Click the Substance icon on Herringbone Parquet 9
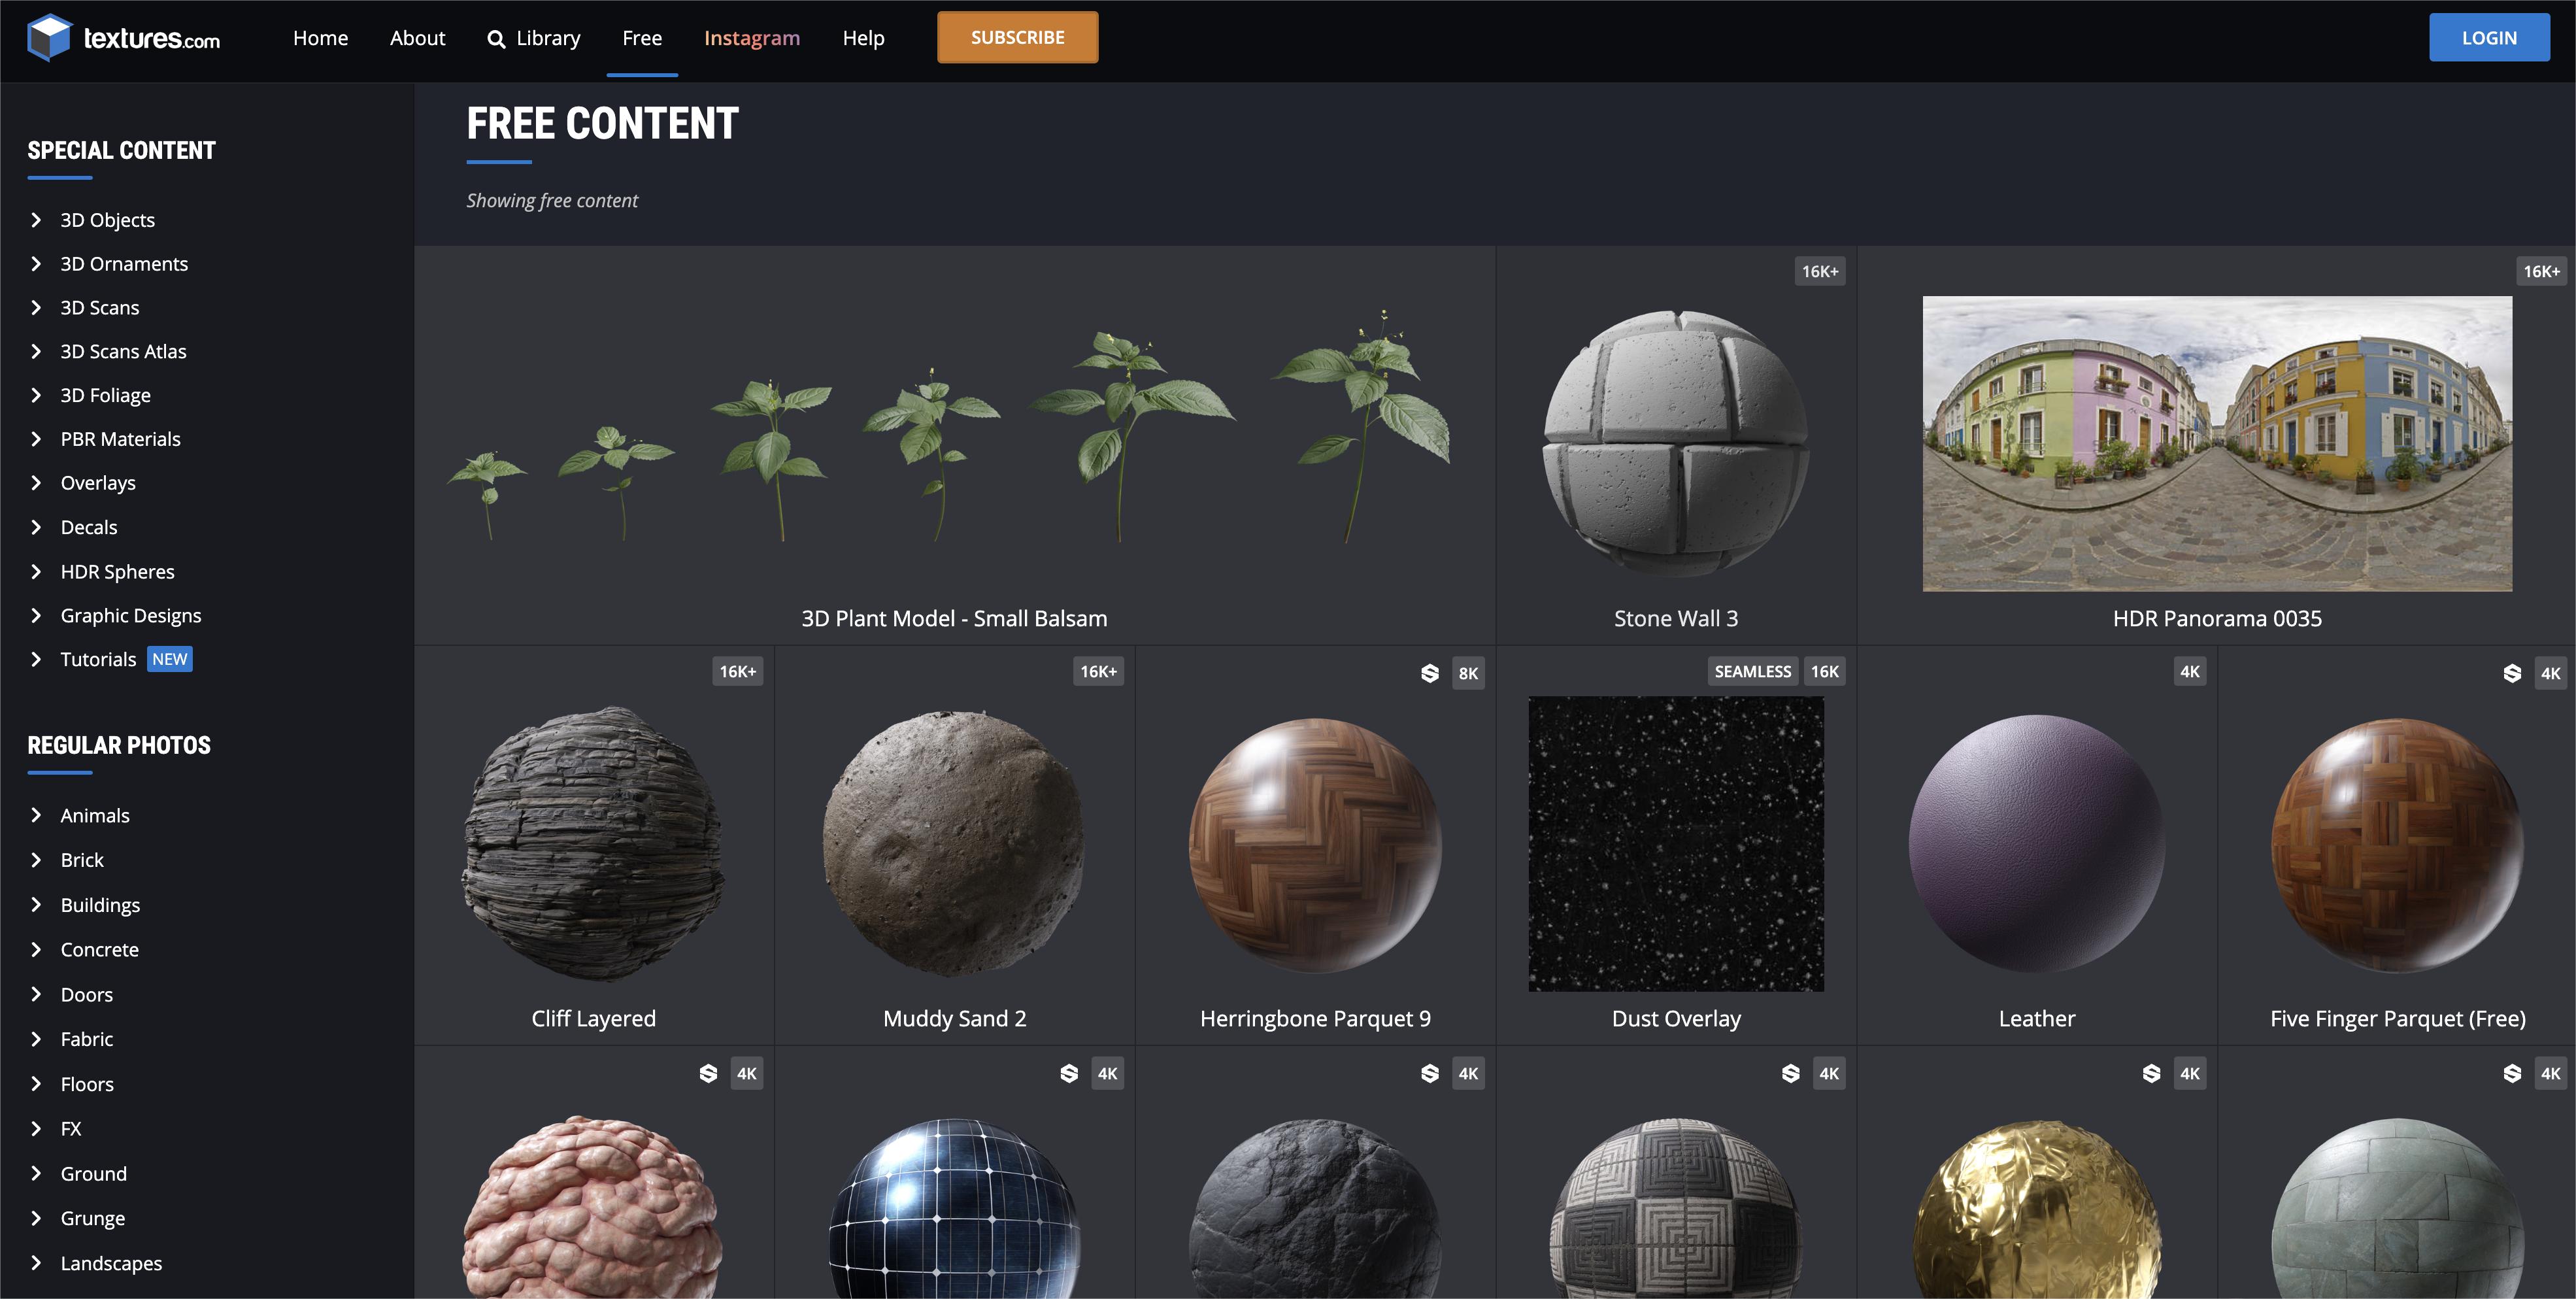The height and width of the screenshot is (1299, 2576). tap(1429, 673)
